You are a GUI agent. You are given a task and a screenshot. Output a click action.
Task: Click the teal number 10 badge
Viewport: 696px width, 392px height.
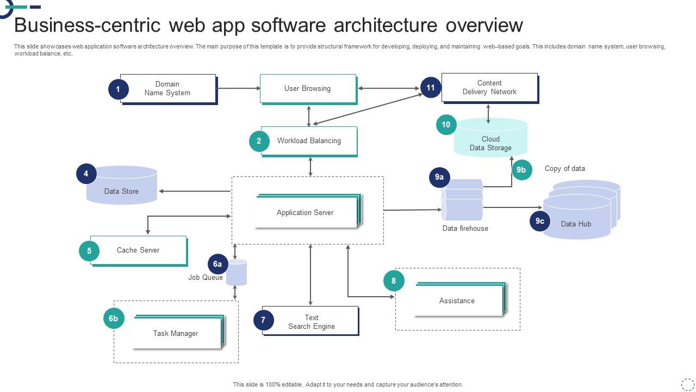[x=446, y=125]
